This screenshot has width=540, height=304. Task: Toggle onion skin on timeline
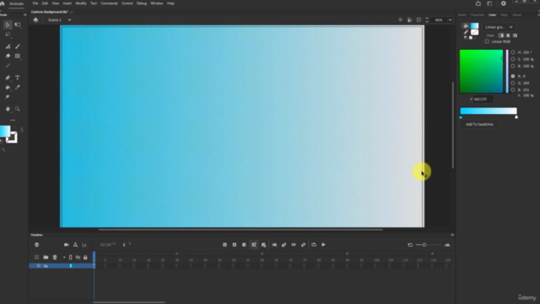pos(274,245)
